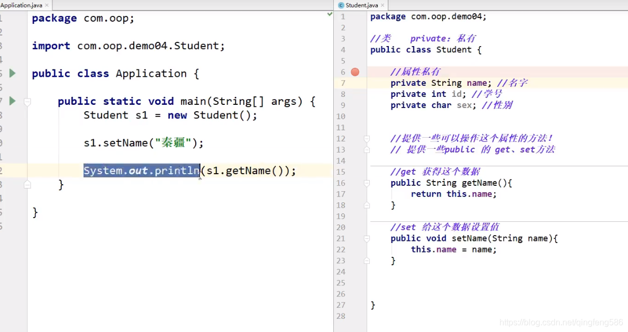
Task: Click the comment '//性别'
Action: click(x=497, y=105)
